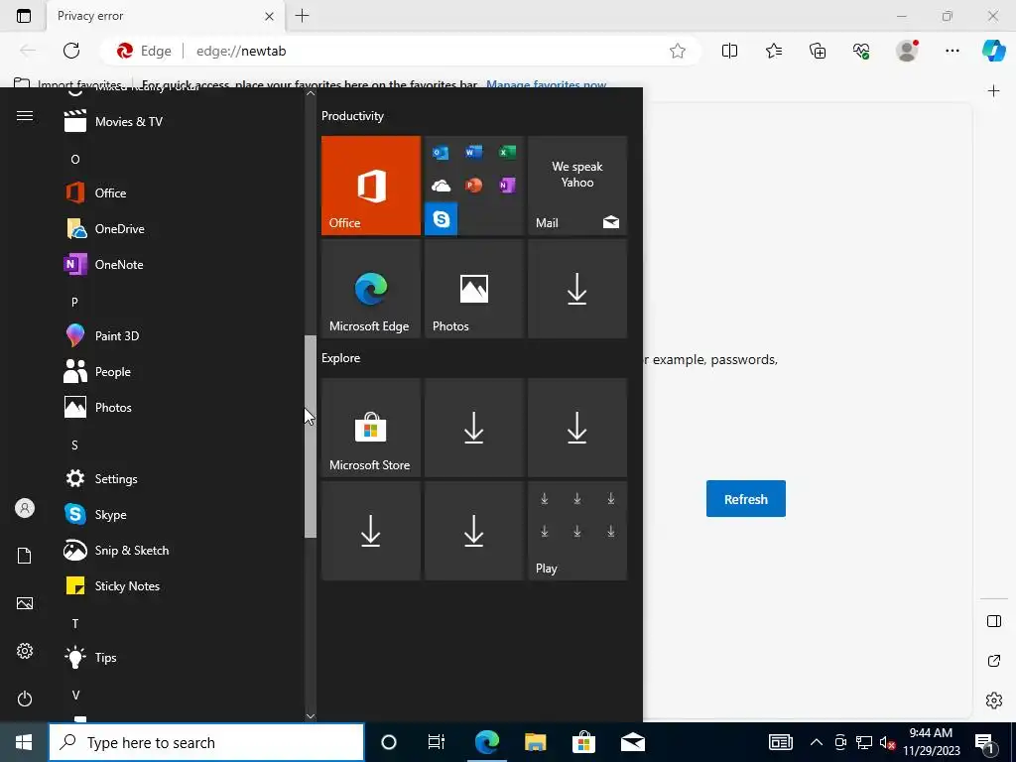Screen dimensions: 1016x762
Task: Open Movies & TV from the app list
Action: pos(175,122)
